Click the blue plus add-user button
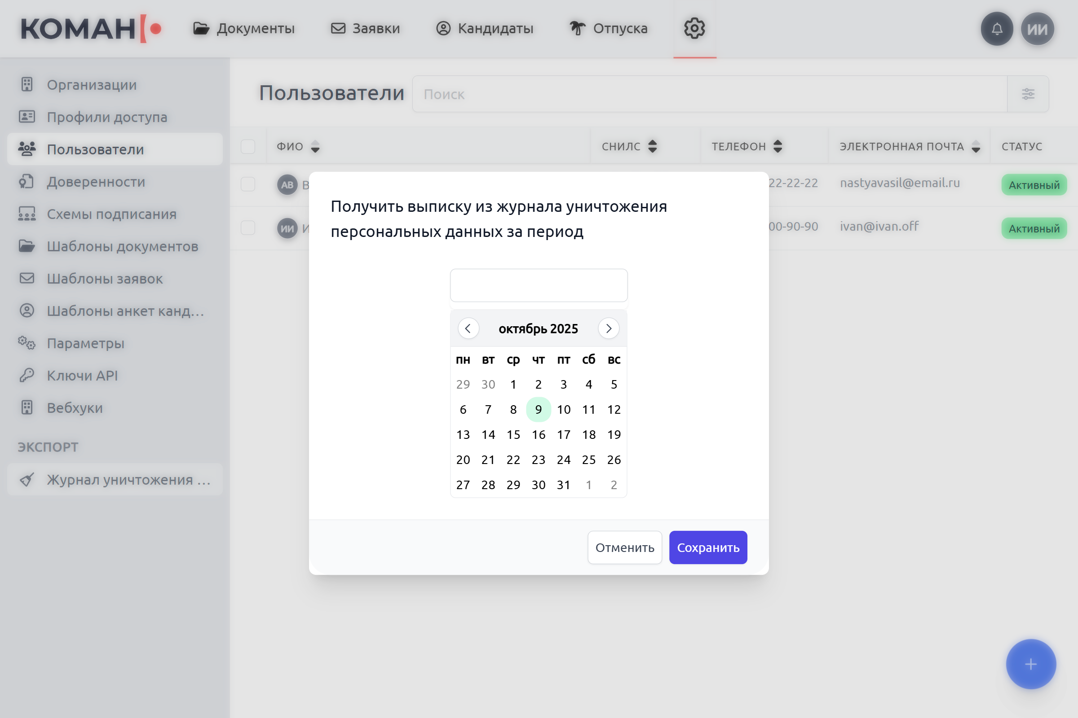Image resolution: width=1078 pixels, height=718 pixels. pyautogui.click(x=1031, y=664)
